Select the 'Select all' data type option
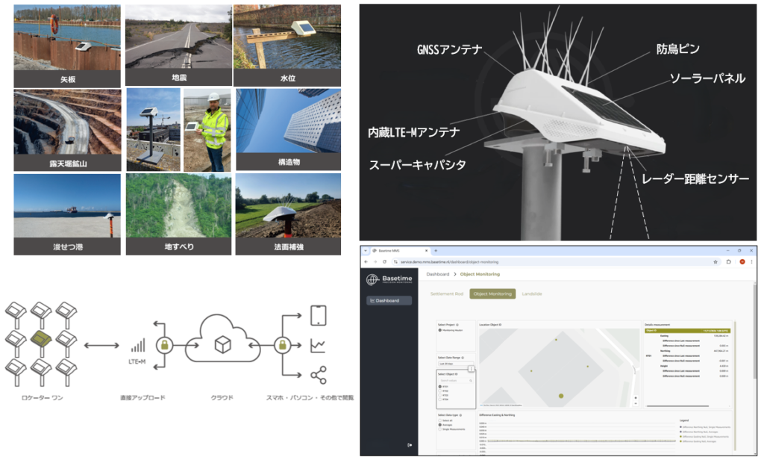 440,420
